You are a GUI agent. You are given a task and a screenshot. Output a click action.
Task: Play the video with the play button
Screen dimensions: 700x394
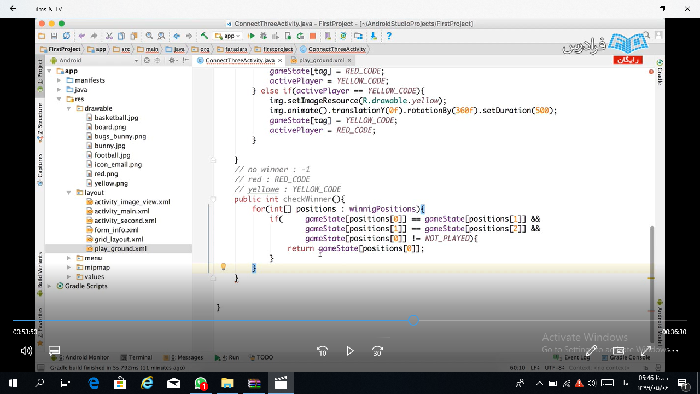(x=350, y=351)
